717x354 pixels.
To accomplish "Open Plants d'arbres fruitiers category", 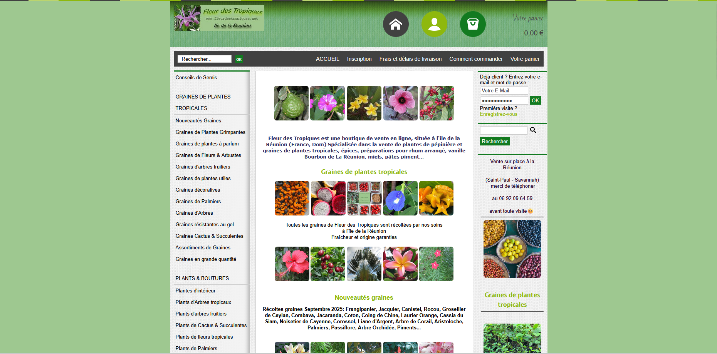I will coord(201,314).
